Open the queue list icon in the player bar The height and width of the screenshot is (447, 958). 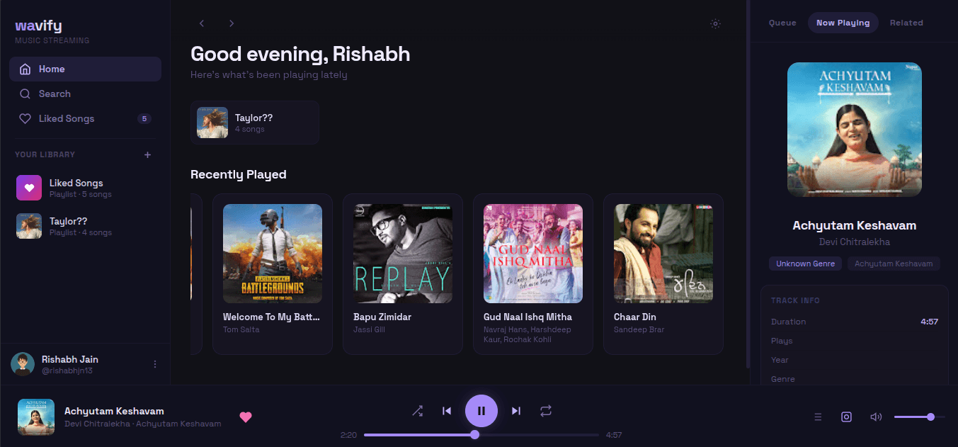click(x=818, y=417)
